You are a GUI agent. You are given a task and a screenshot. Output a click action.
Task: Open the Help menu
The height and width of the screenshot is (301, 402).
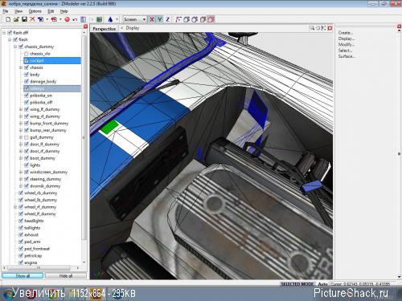click(x=64, y=11)
